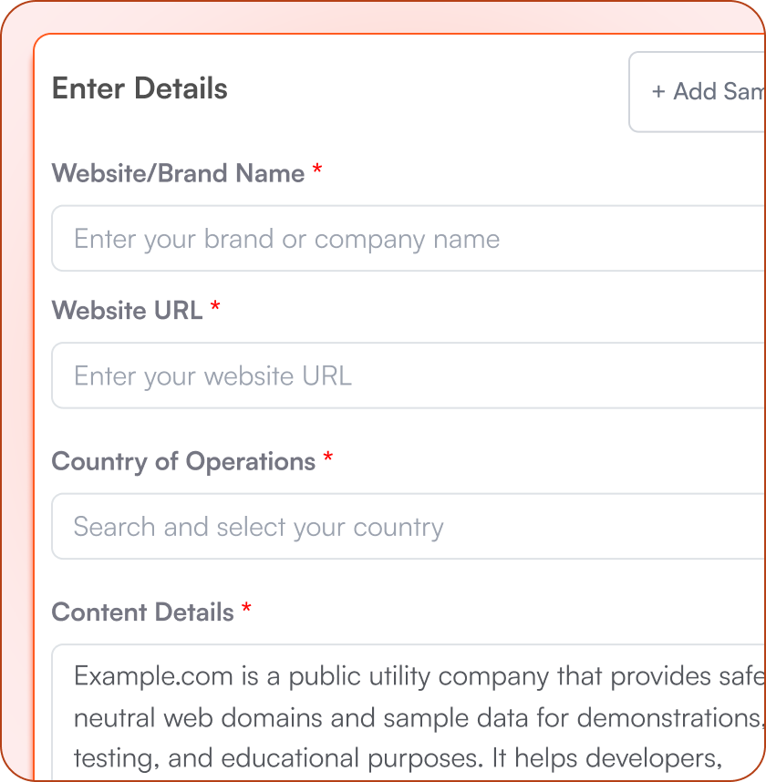This screenshot has width=766, height=782.
Task: Click the required asterisk beside Content Details
Action: click(246, 610)
